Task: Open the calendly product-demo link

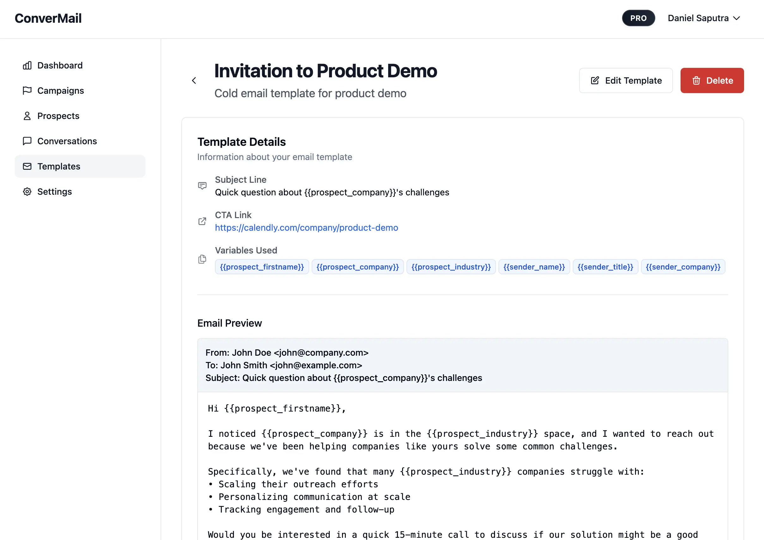Action: coord(306,228)
